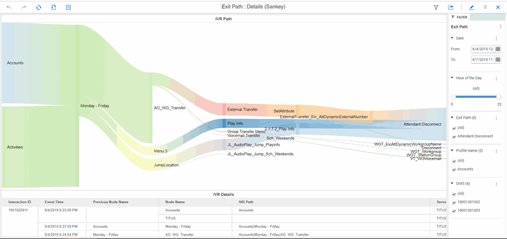Open the From date calendar picker
Screen dimensions: 507x239
[x=498, y=49]
